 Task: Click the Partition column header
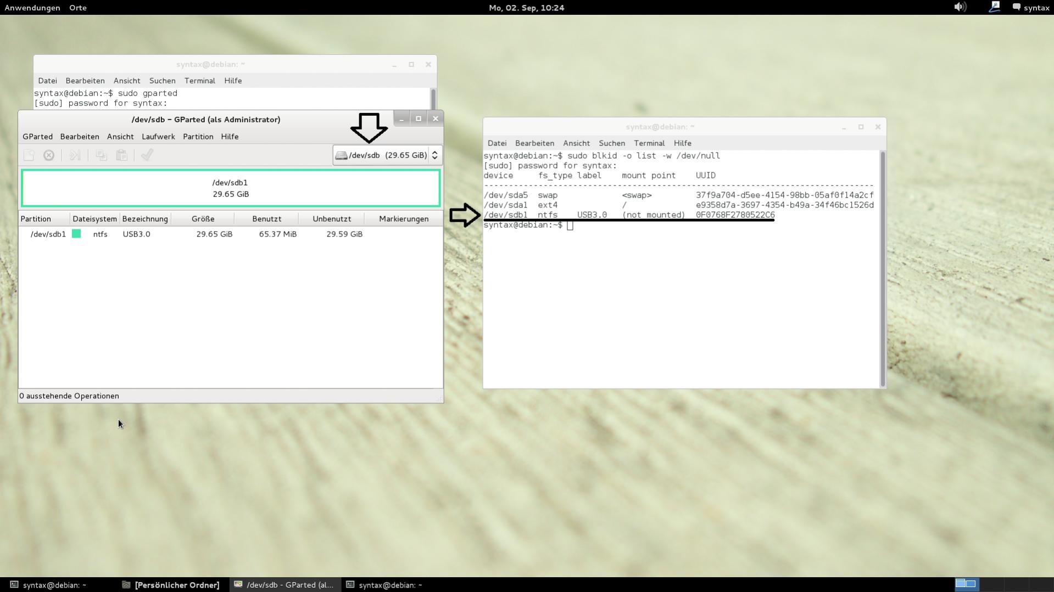(x=44, y=219)
